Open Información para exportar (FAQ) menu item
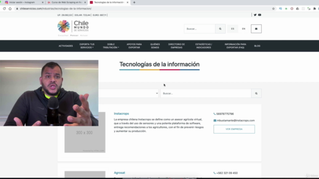Screen dimensions: 319x179 point(235,46)
